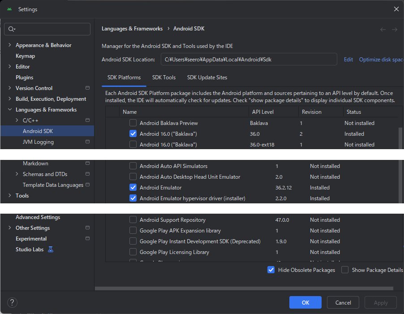Click the Apply button
Viewport: 404px width, 314px height.
tap(381, 302)
